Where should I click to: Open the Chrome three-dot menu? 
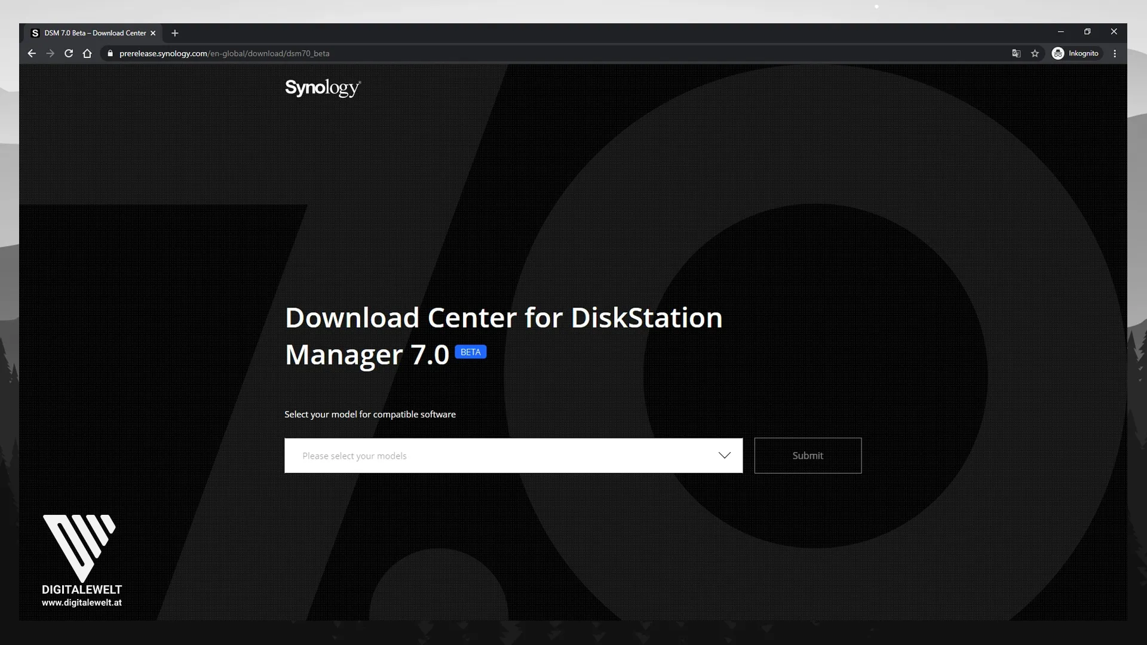click(x=1115, y=54)
